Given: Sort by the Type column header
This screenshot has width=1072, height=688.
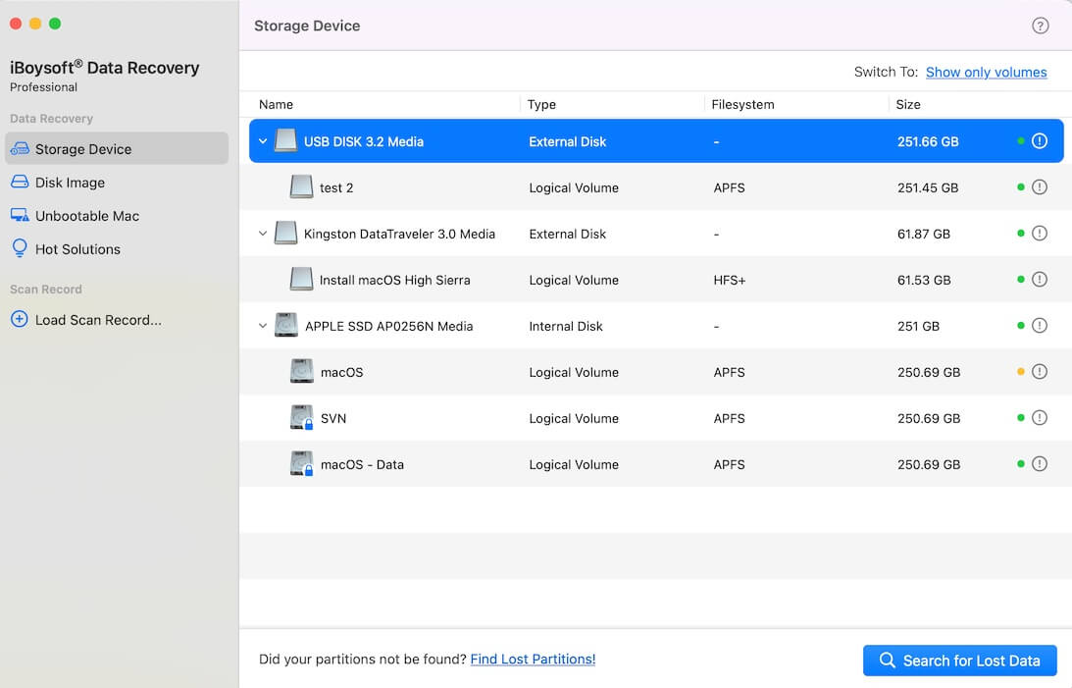Looking at the screenshot, I should point(541,104).
